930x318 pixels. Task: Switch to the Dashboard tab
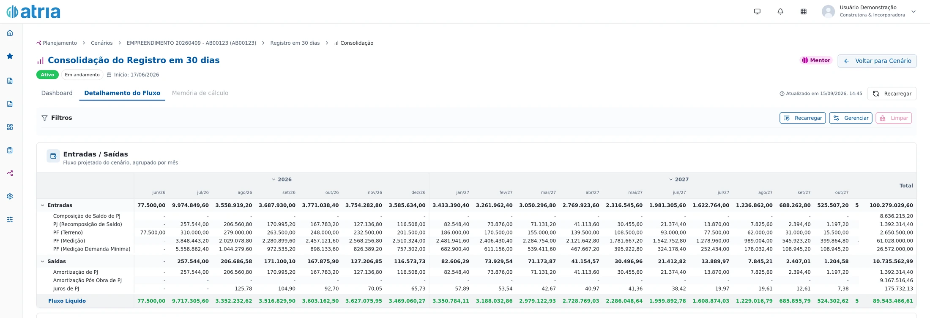tap(57, 93)
